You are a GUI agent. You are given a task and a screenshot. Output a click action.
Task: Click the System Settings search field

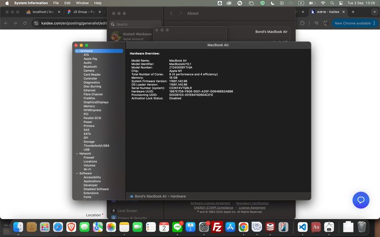(x=135, y=24)
